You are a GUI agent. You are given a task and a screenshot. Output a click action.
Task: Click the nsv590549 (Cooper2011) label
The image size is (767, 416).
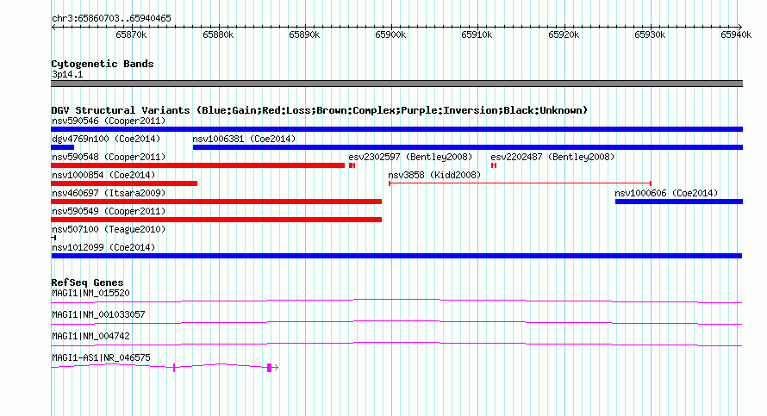109,211
